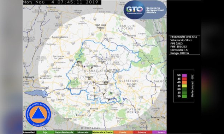Click the Moderada a Fuerte intensity segment
This screenshot has height=134, width=224.
coord(103,133)
